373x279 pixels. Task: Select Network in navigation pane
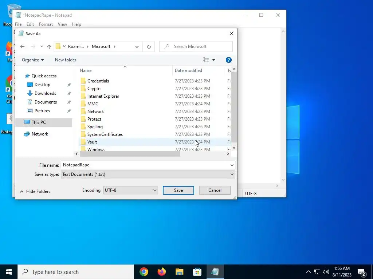click(x=40, y=134)
